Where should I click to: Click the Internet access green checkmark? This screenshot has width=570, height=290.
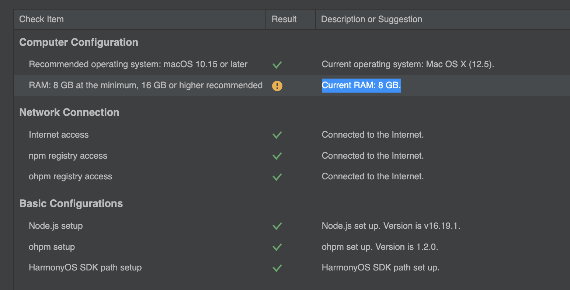coord(277,135)
